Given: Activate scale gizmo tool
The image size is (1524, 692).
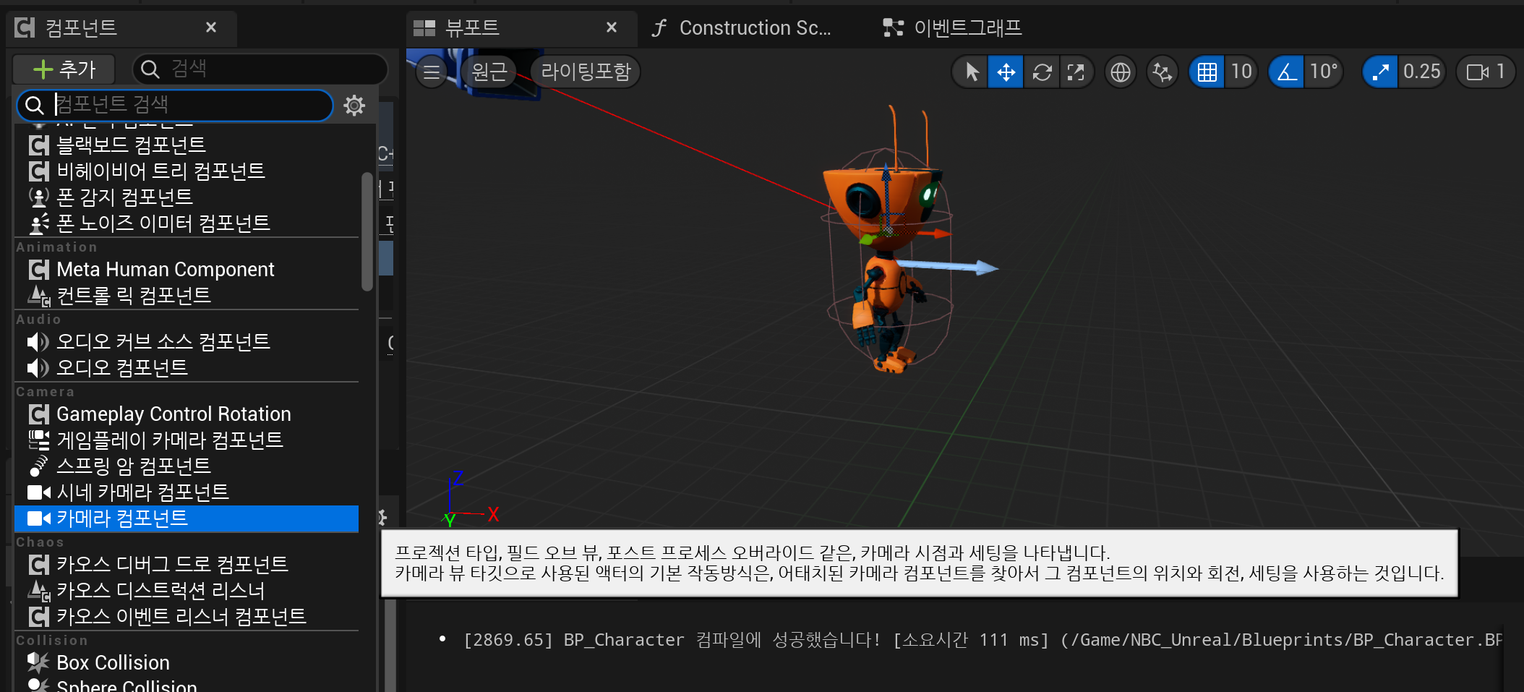Looking at the screenshot, I should [x=1076, y=72].
